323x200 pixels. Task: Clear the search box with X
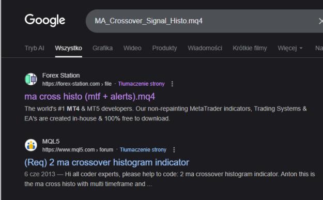(320, 21)
